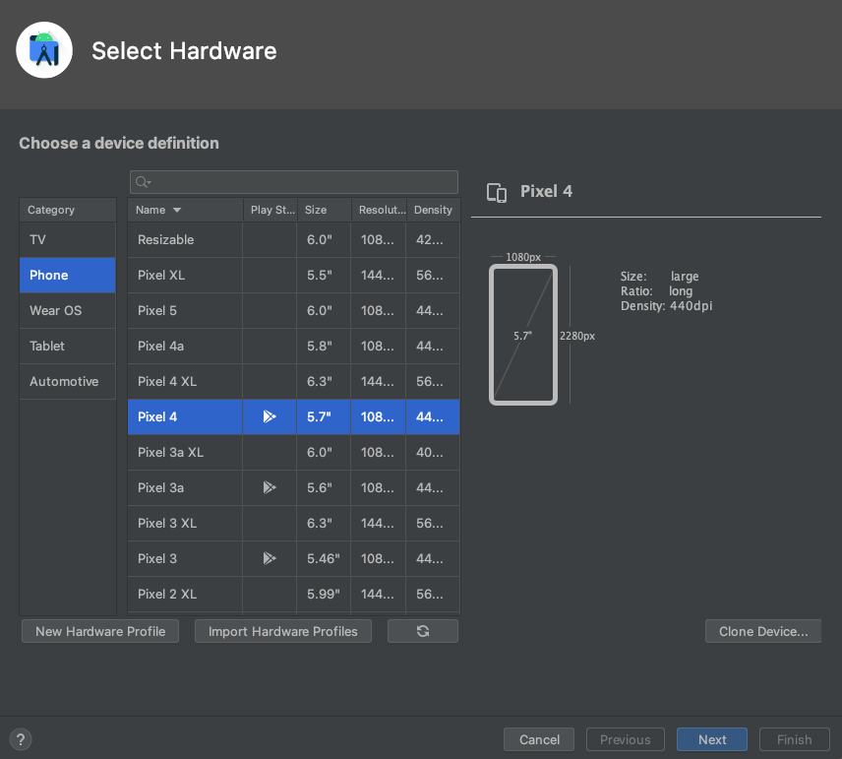The height and width of the screenshot is (759, 842).
Task: Click the New Hardware Profile button
Action: coord(99,630)
